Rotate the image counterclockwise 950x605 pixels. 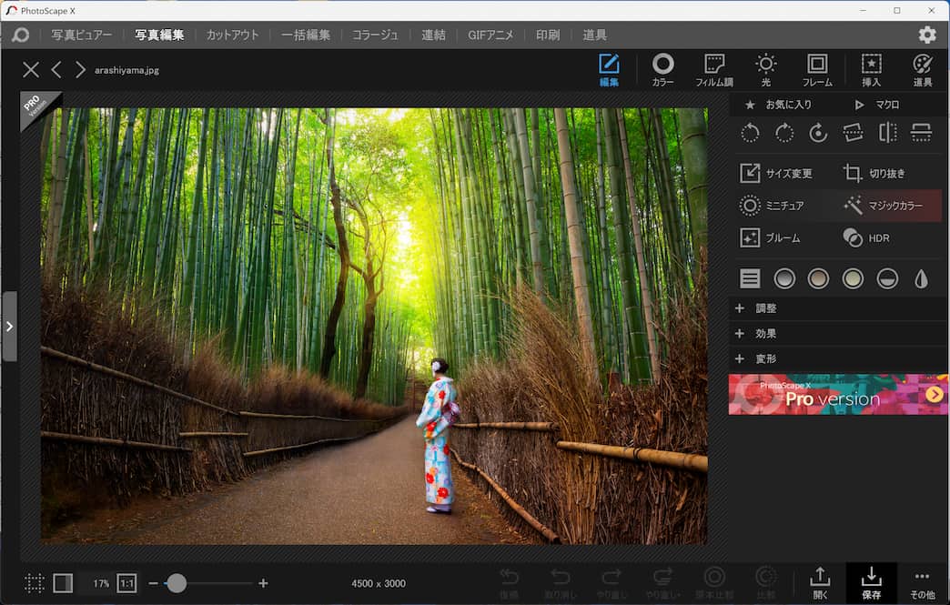coord(750,133)
